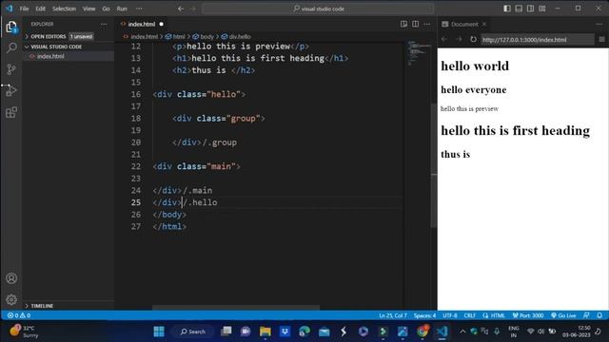This screenshot has width=609, height=342.
Task: Open the Accounts menu icon
Action: click(11, 278)
